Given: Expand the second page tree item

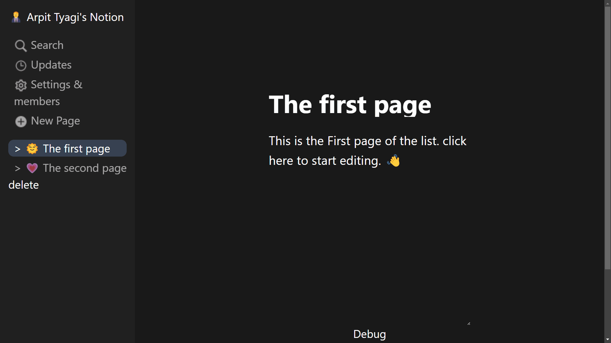Looking at the screenshot, I should (x=18, y=168).
